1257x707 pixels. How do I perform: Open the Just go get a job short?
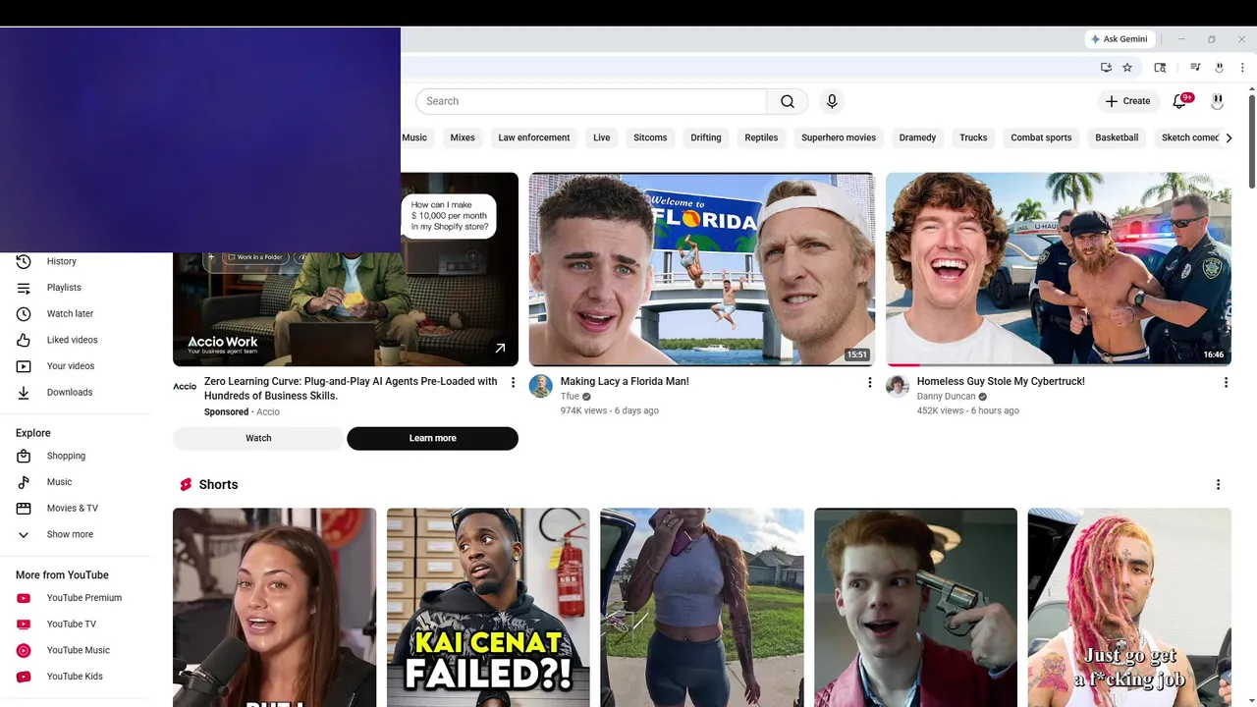pos(1129,607)
